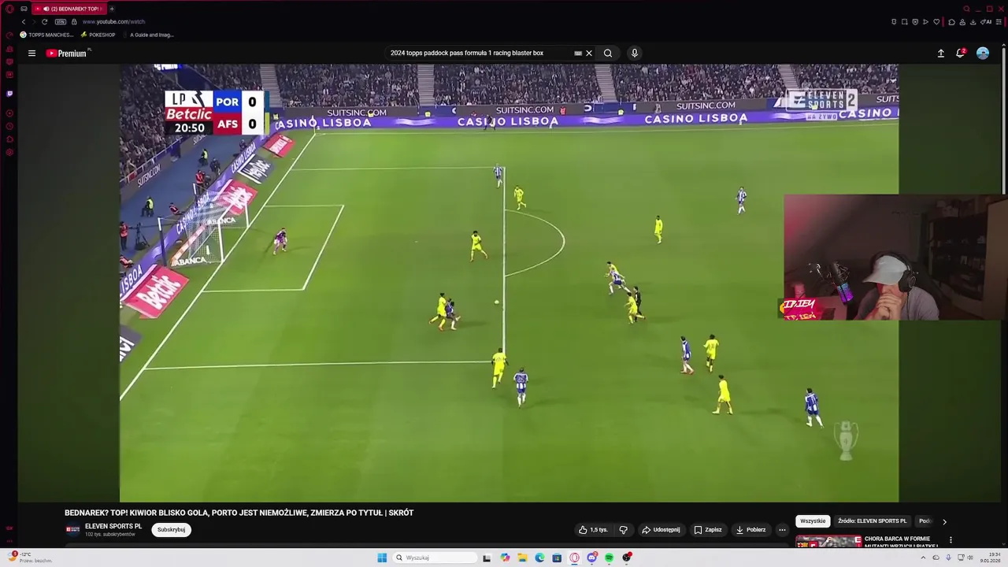Open the YouTube hamburger guide menu
The width and height of the screenshot is (1008, 567).
pyautogui.click(x=31, y=54)
